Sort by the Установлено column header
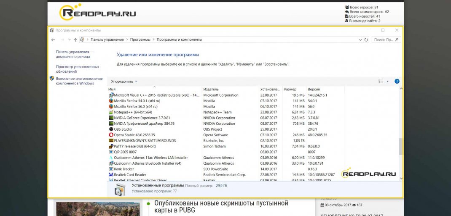Image resolution: width=451 pixels, height=216 pixels. coord(271,89)
